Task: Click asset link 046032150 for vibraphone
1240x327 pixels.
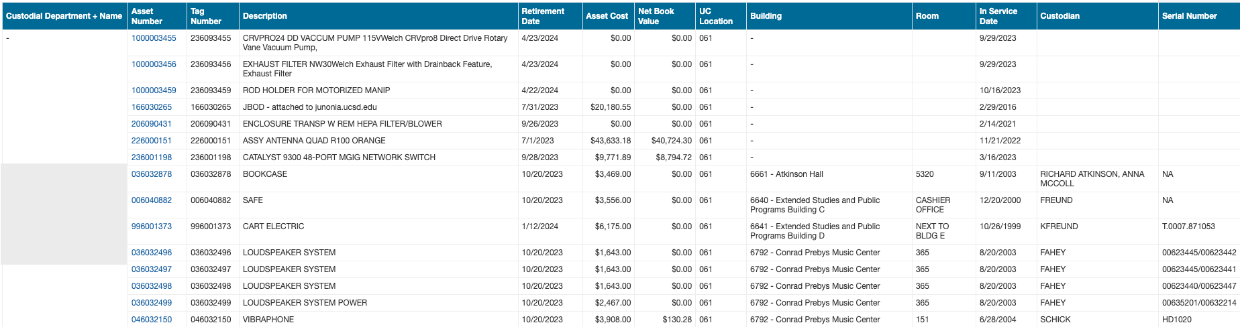Action: coord(152,320)
